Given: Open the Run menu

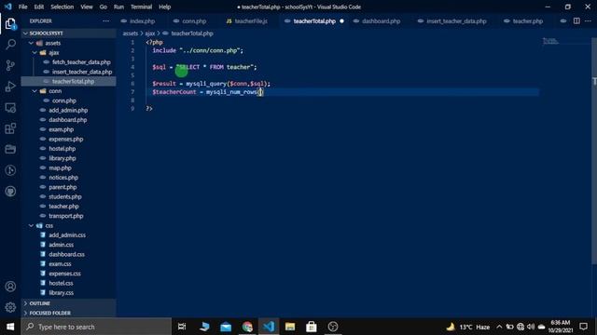Looking at the screenshot, I should 118,7.
